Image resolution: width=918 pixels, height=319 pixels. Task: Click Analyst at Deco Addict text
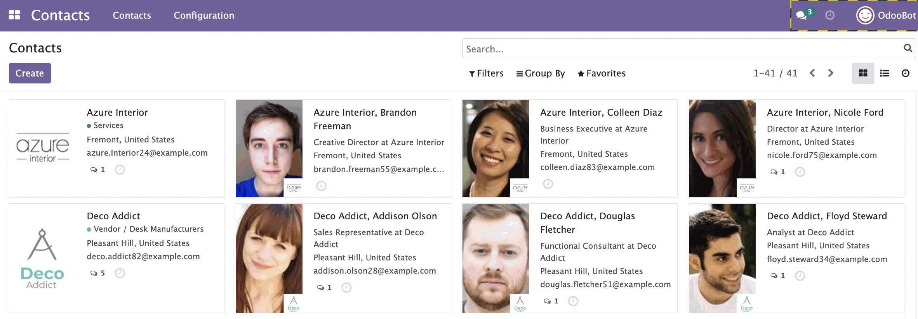pos(810,232)
